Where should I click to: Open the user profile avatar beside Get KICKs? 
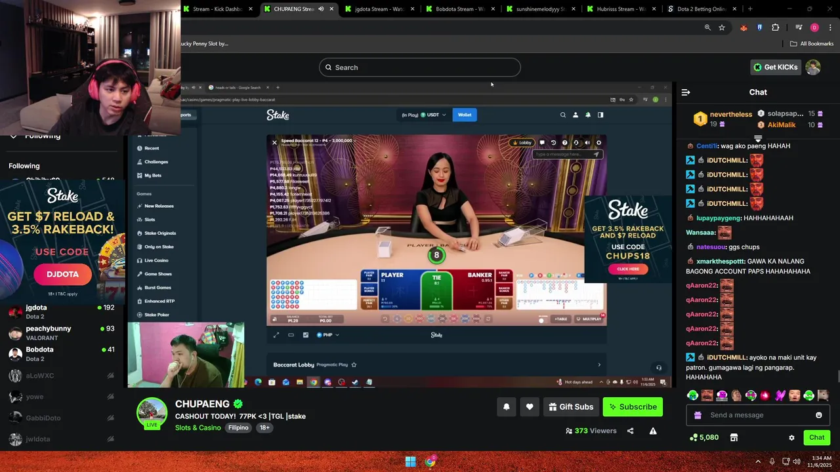pos(813,67)
